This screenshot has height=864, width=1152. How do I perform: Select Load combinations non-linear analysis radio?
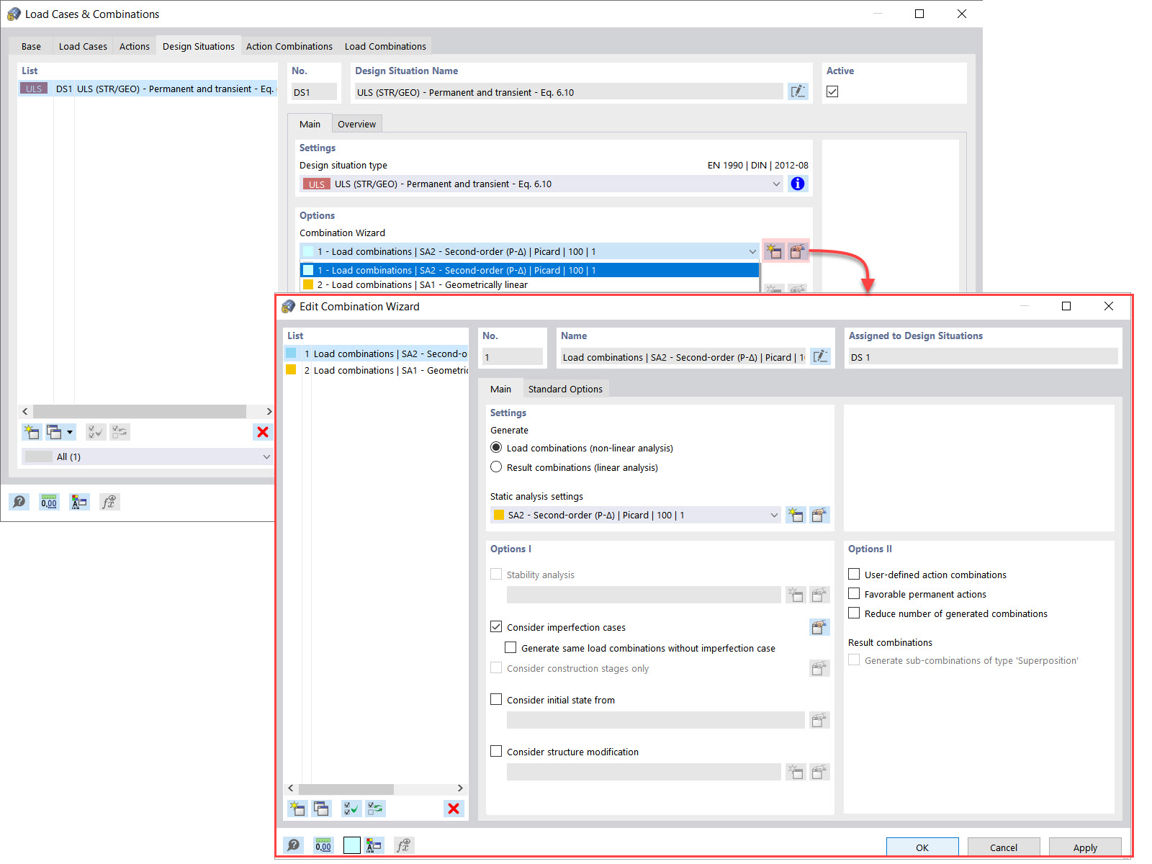coord(496,447)
